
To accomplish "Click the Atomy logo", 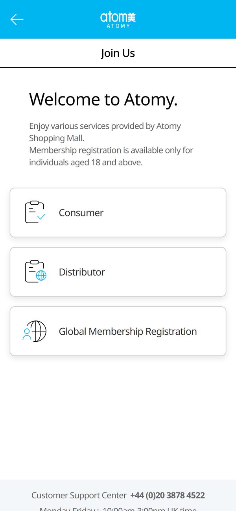I will 118,19.
